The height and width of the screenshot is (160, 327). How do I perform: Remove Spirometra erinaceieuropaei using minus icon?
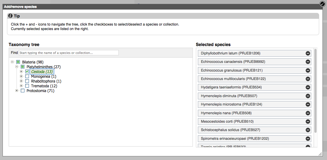point(308,139)
